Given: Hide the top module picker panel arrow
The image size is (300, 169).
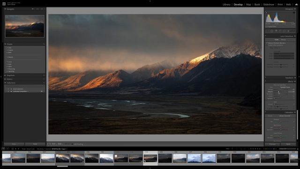Looking at the screenshot, I should coord(150,1).
